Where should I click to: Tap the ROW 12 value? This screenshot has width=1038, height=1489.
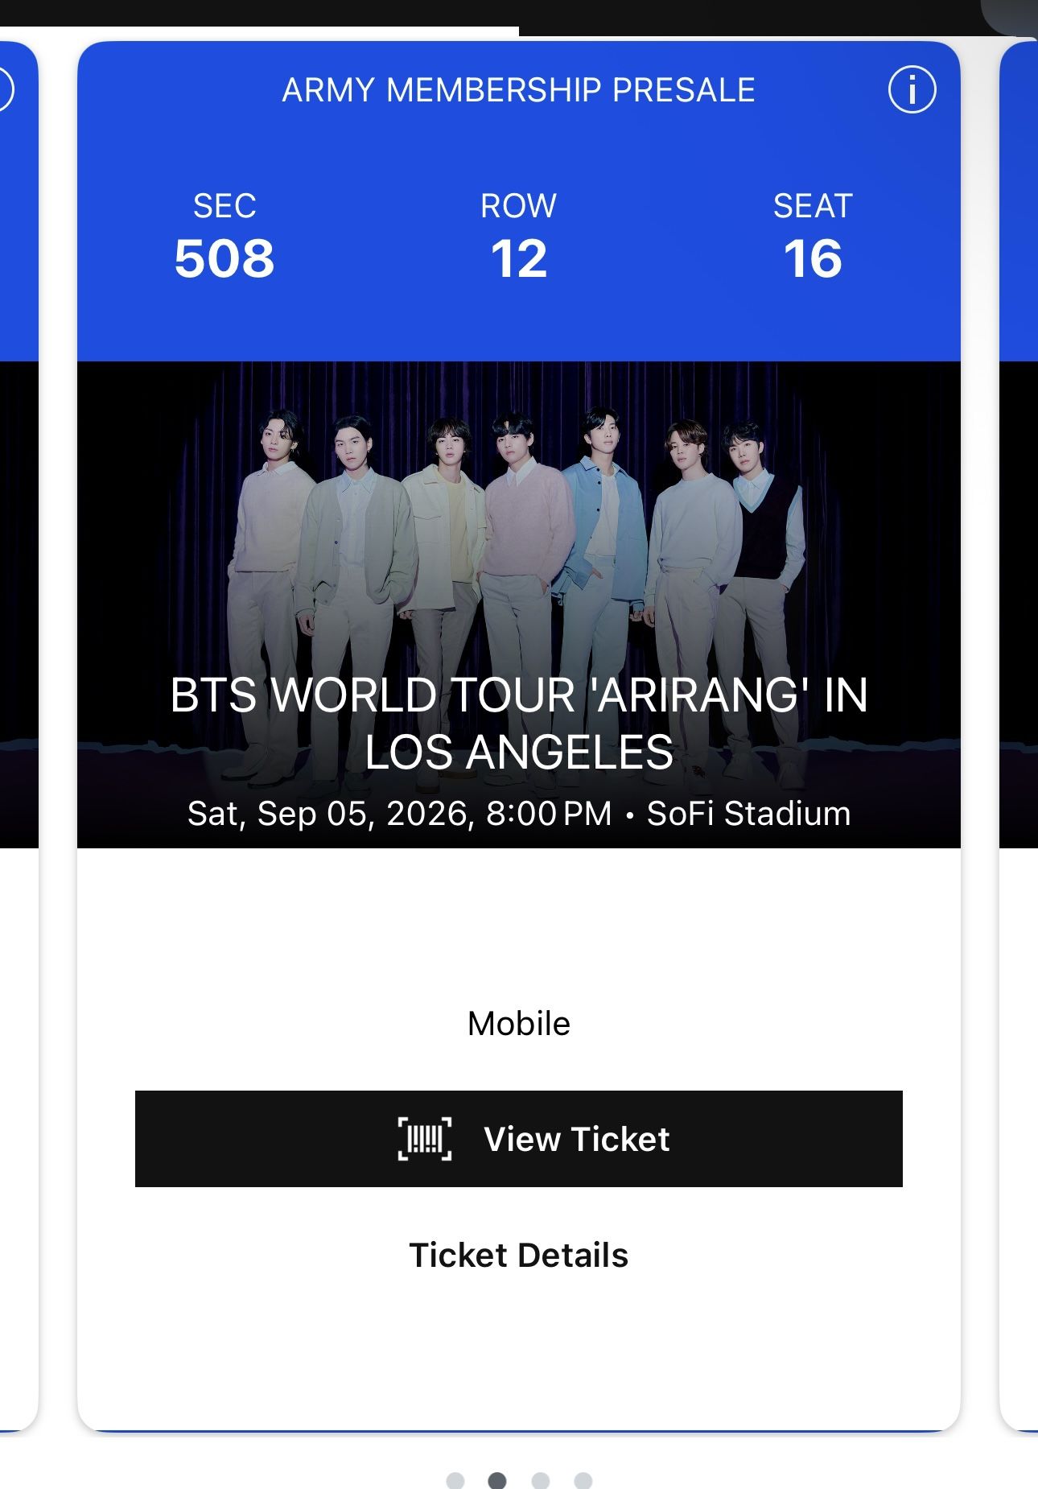click(519, 258)
